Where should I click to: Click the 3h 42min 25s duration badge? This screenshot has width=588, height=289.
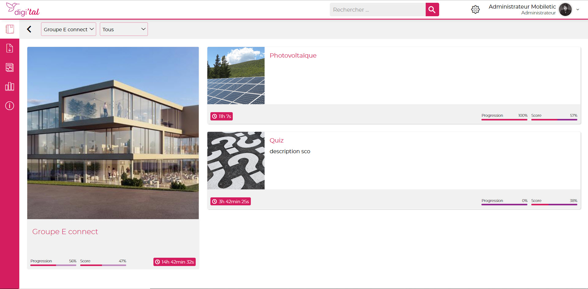231,201
